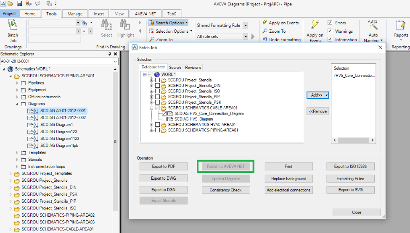This screenshot has height=233, width=410.
Task: Click Zoom To in Formatting group
Action: [x=277, y=31]
